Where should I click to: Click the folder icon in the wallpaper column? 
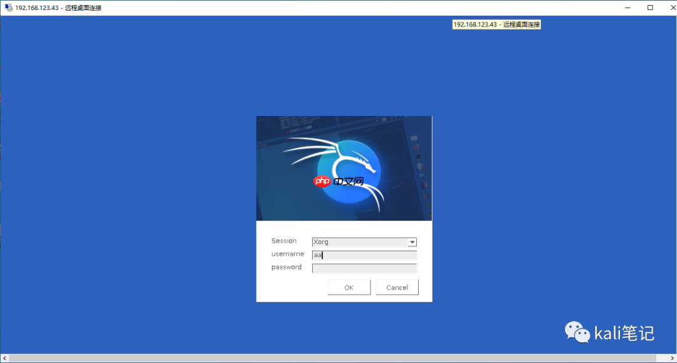[420, 166]
